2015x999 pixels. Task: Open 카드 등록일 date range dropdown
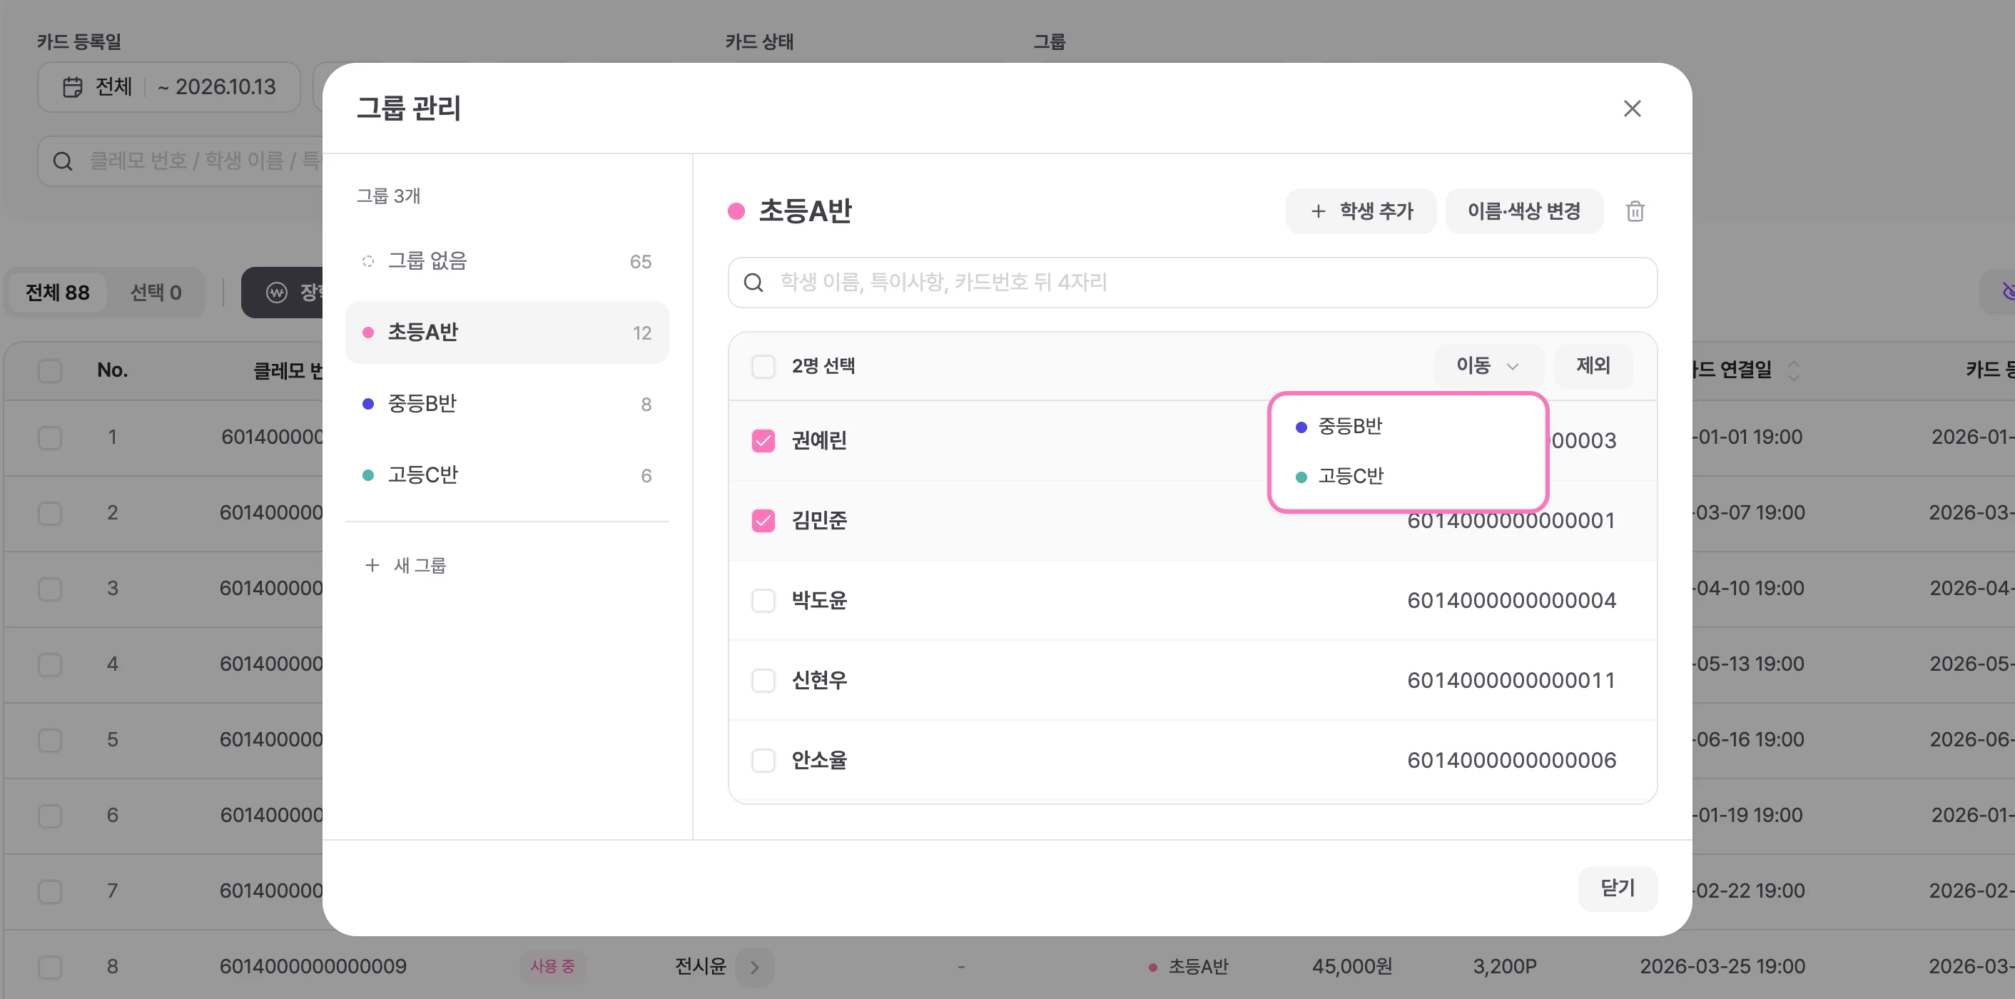[169, 87]
